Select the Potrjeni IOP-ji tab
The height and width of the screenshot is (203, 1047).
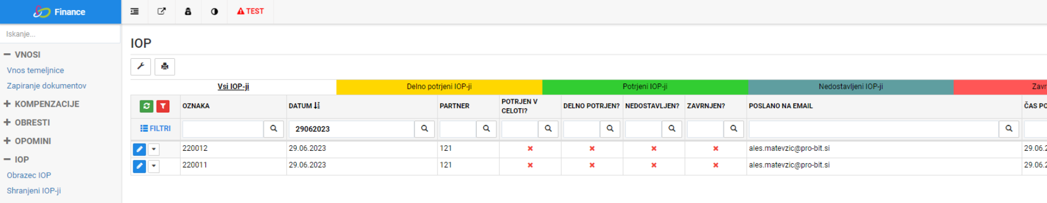click(645, 86)
